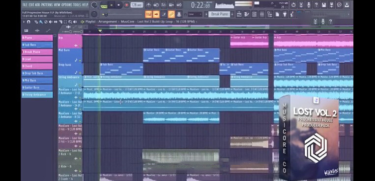The image size is (375, 181).
Task: Open the MusiCore Lost Vol 2 Build-Up Loop breadcrumb
Action: coord(158,22)
